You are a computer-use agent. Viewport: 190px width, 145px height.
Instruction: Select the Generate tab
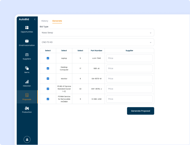[57, 21]
